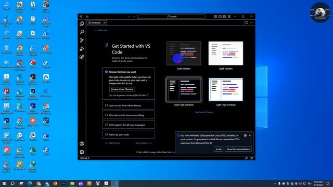Image resolution: width=333 pixels, height=187 pixels.
Task: Click the Browse Color Themes button
Action: click(122, 89)
